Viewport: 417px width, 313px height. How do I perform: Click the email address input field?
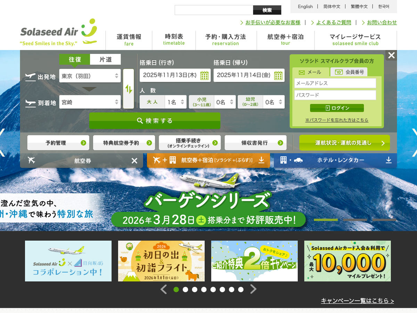point(335,83)
